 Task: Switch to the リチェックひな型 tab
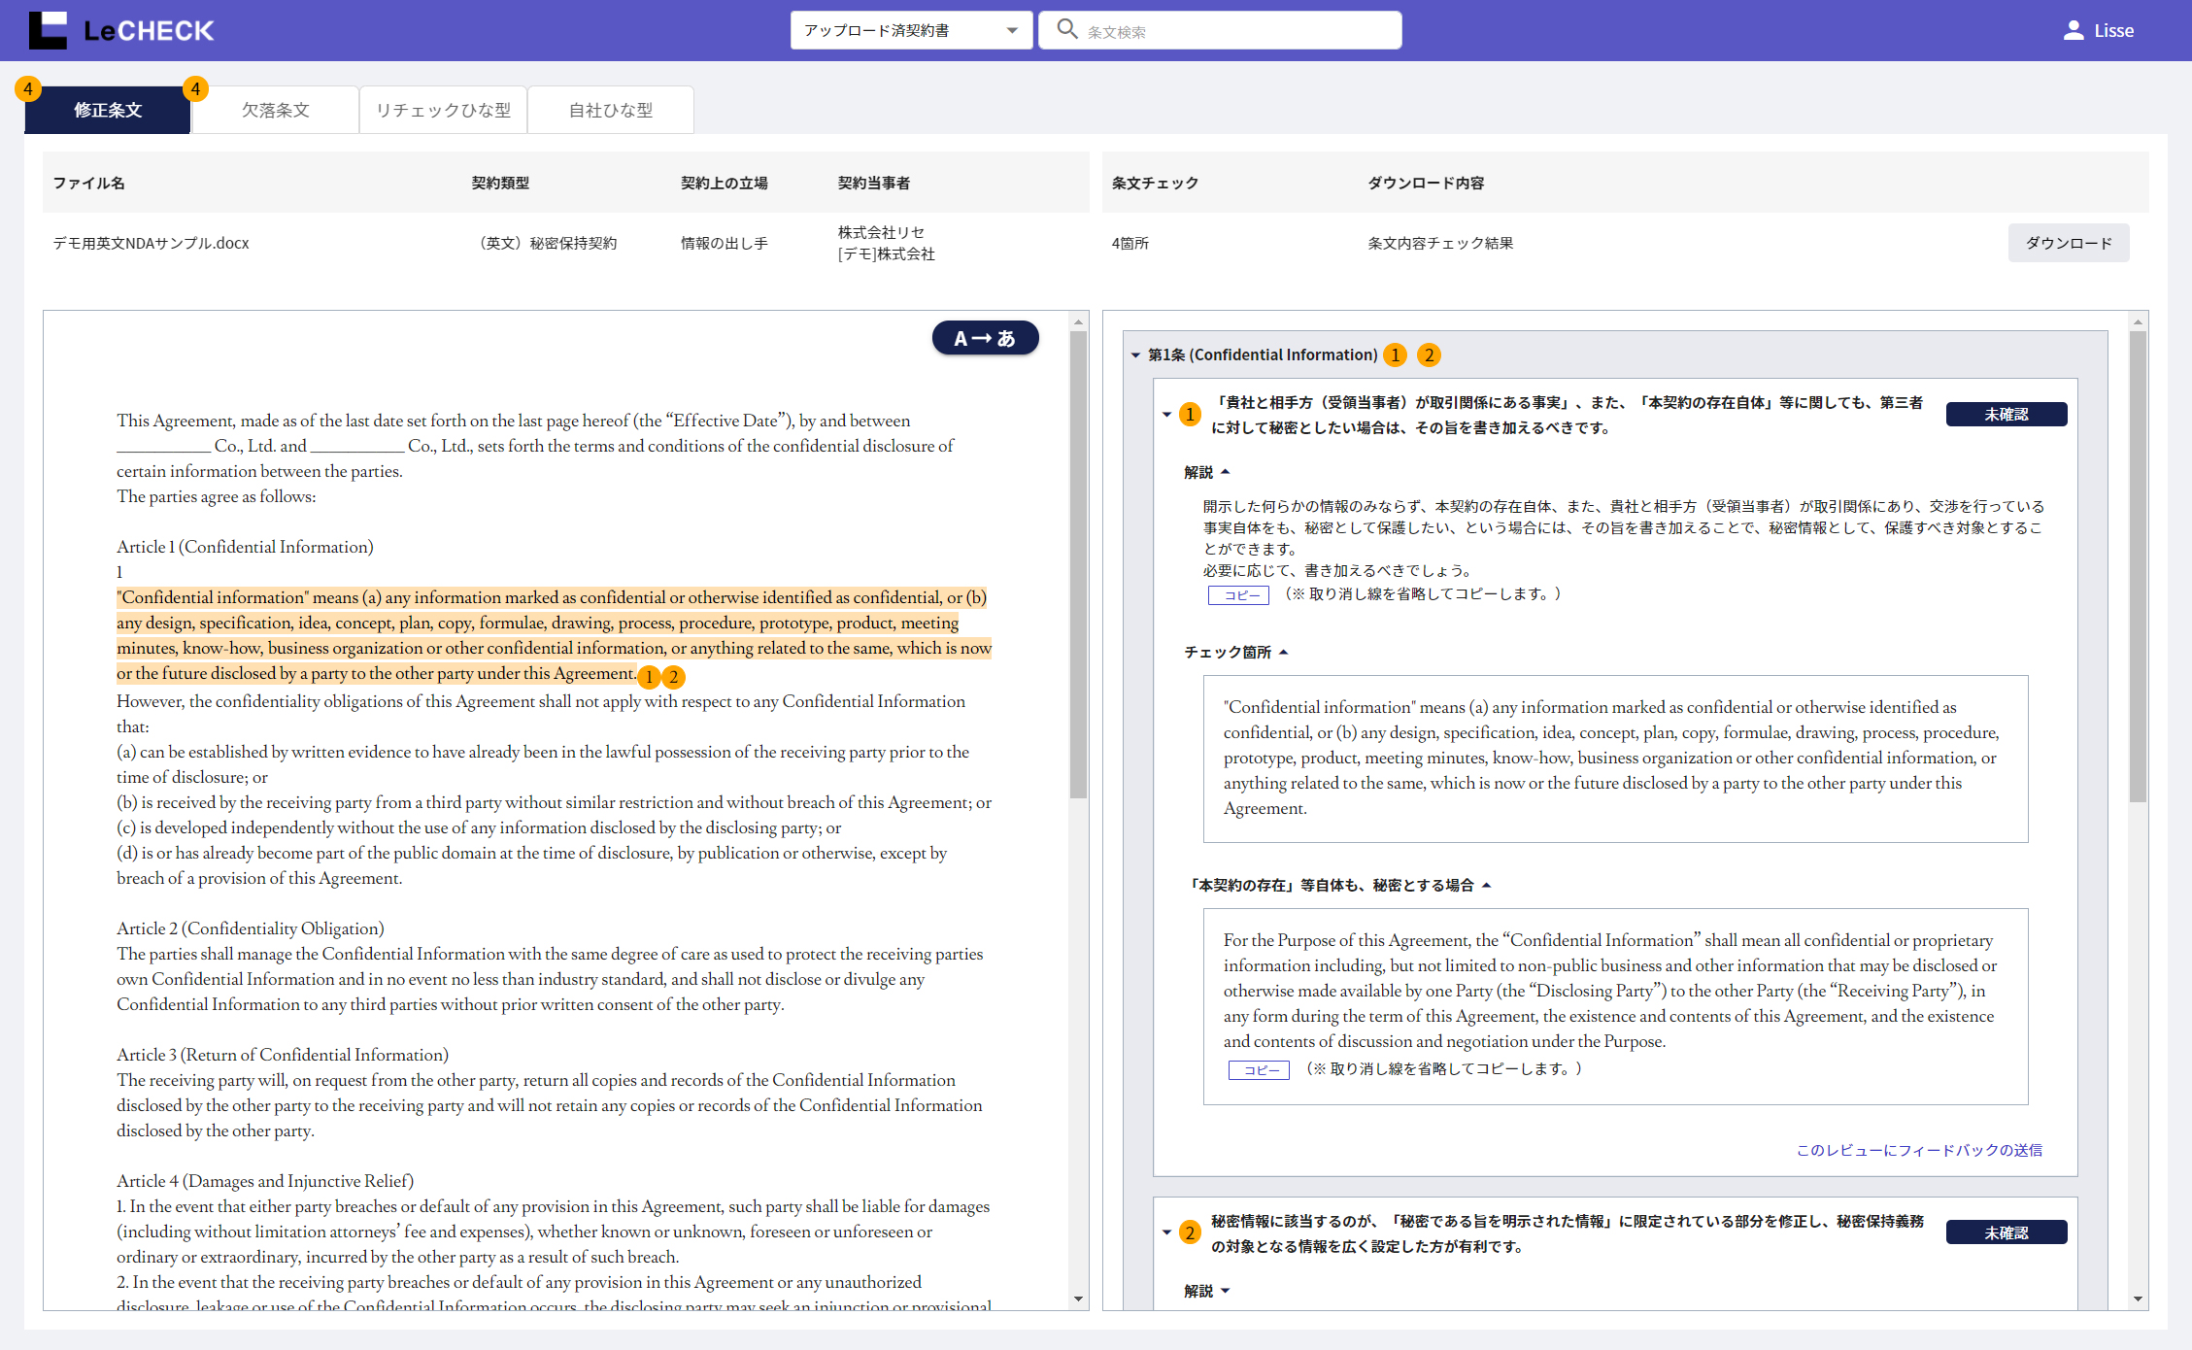coord(443,110)
